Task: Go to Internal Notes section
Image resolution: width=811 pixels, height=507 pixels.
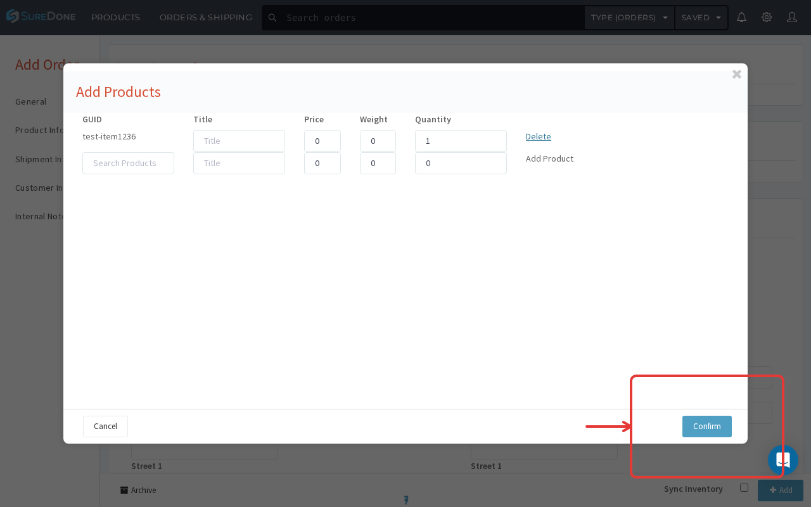Action: (x=39, y=216)
